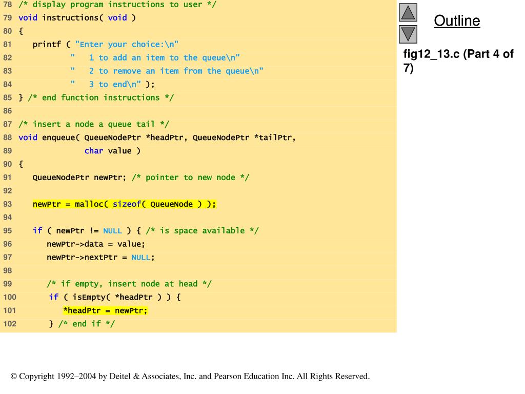Click '2 to remove an item from the queue' string
Screen dimensions: 525x394
[x=167, y=71]
